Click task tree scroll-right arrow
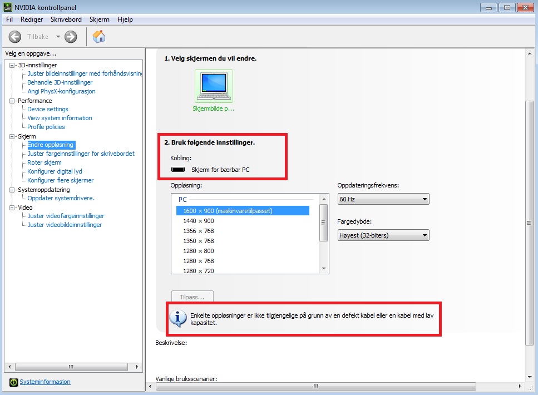The height and width of the screenshot is (395, 538). coord(137,367)
